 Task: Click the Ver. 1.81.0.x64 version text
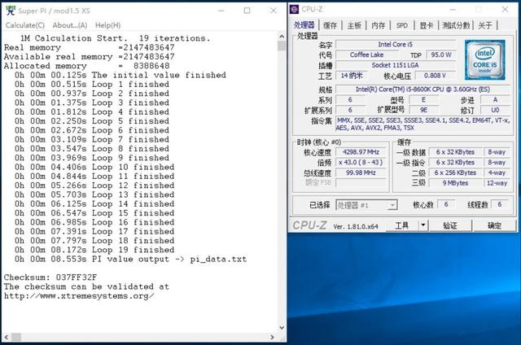356,226
